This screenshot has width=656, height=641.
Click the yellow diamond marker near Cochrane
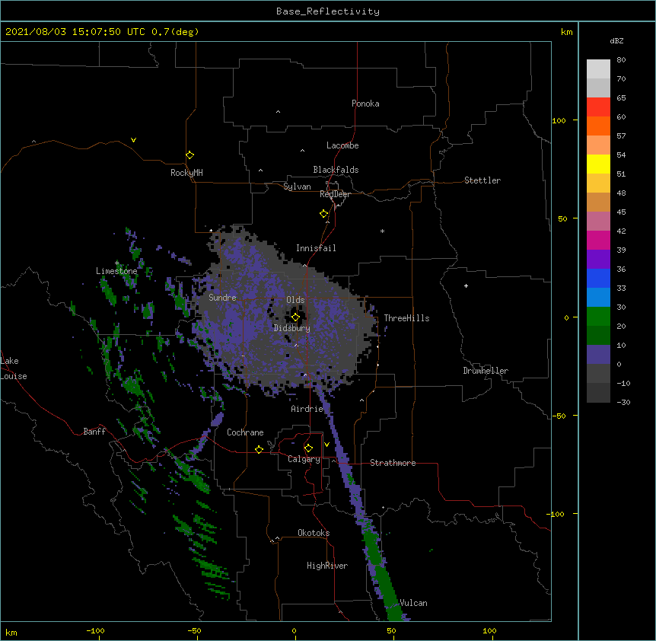click(259, 449)
